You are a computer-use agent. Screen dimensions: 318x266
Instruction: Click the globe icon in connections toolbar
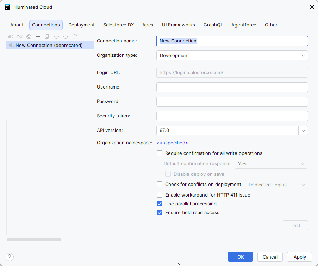[29, 37]
